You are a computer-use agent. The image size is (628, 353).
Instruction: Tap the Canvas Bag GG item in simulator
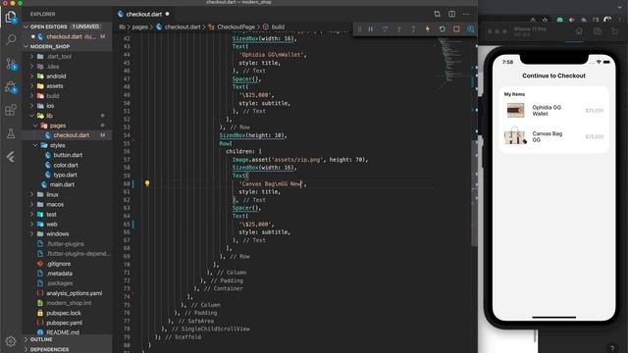553,136
